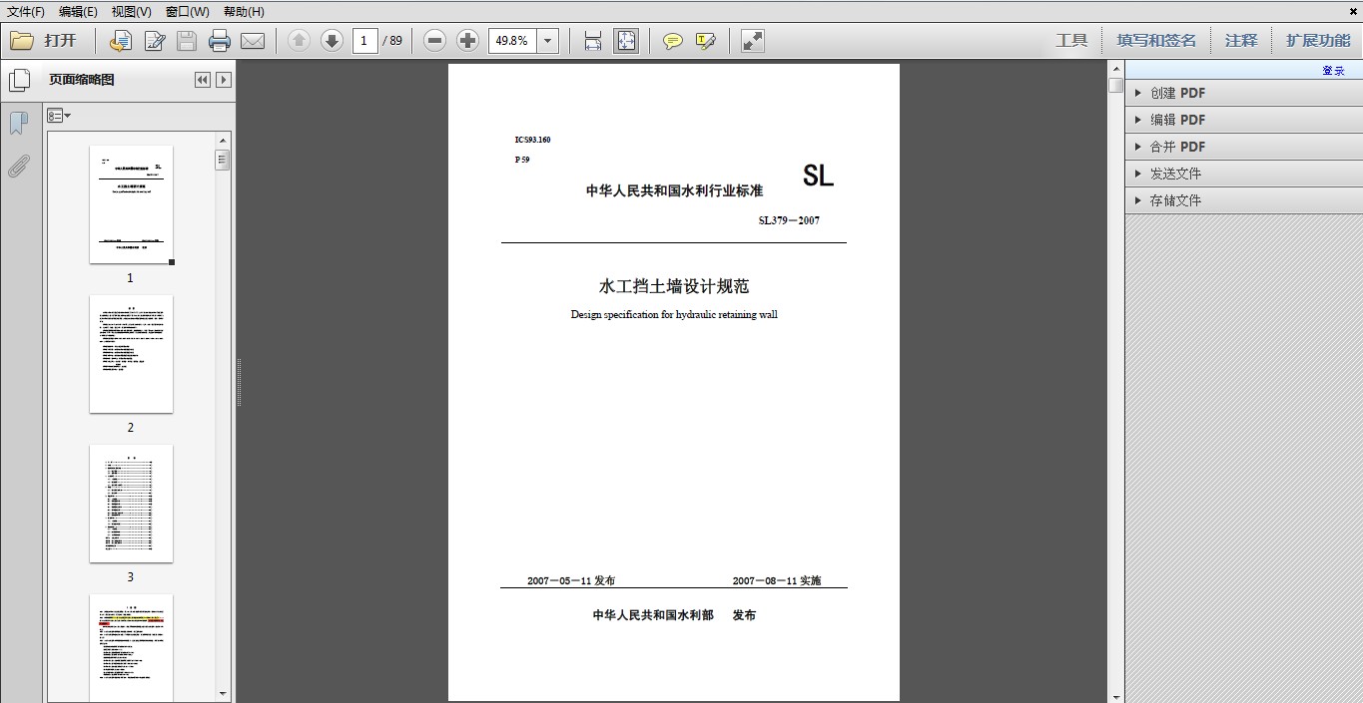The height and width of the screenshot is (703, 1363).
Task: Click the large SL logo text
Action: point(818,176)
